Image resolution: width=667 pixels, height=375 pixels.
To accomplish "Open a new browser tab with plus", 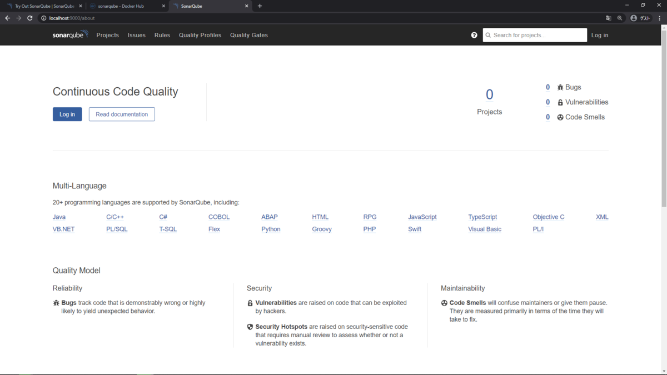I will tap(260, 6).
